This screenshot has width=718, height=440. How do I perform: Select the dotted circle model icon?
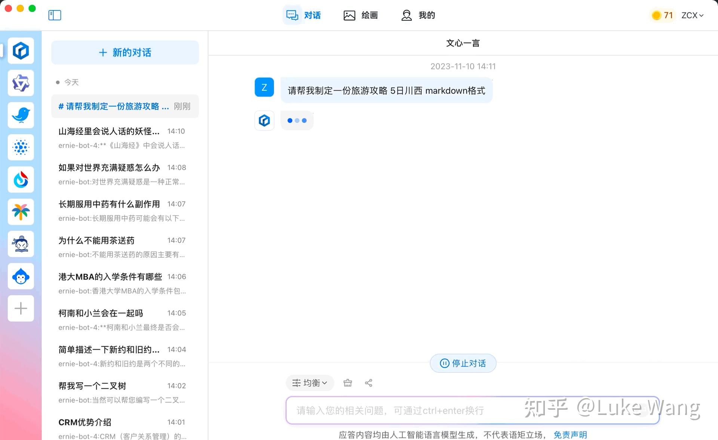(x=21, y=148)
